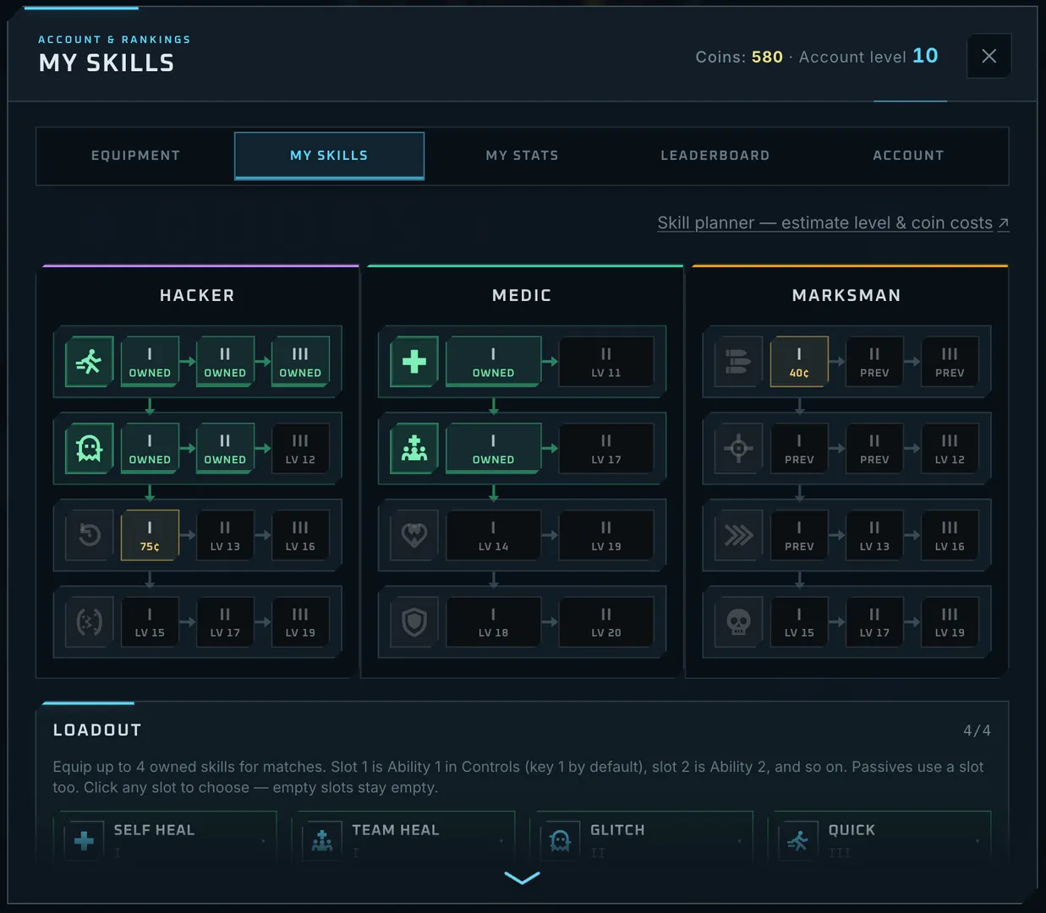This screenshot has width=1046, height=913.
Task: Buy Hacker rewind tier I for 75¢
Action: pyautogui.click(x=150, y=535)
